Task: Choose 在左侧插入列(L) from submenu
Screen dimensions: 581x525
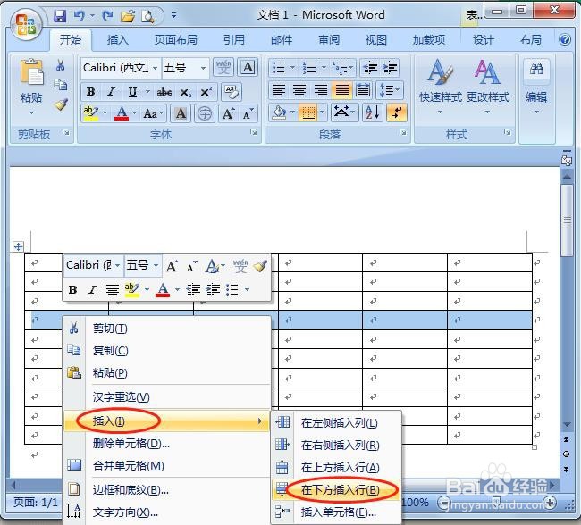Action: point(336,423)
